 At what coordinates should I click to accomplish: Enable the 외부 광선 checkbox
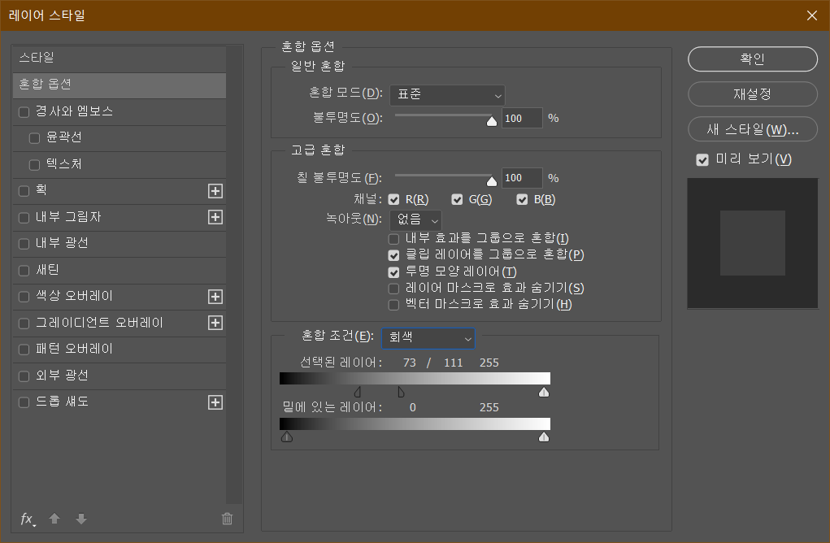tap(24, 376)
